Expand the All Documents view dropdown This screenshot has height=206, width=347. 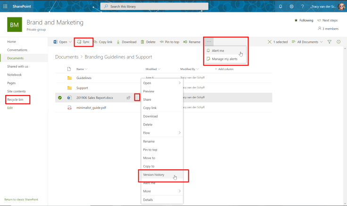coord(307,42)
